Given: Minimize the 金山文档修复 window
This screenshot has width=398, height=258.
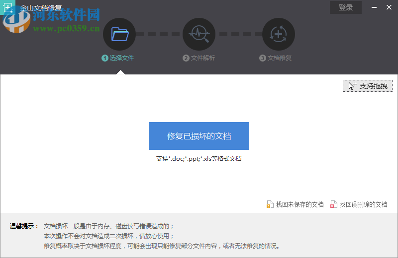Looking at the screenshot, I should pos(374,7).
